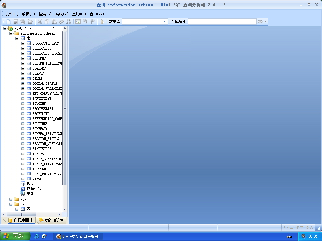Click the 存储过程 stored procedures icon

(23, 189)
